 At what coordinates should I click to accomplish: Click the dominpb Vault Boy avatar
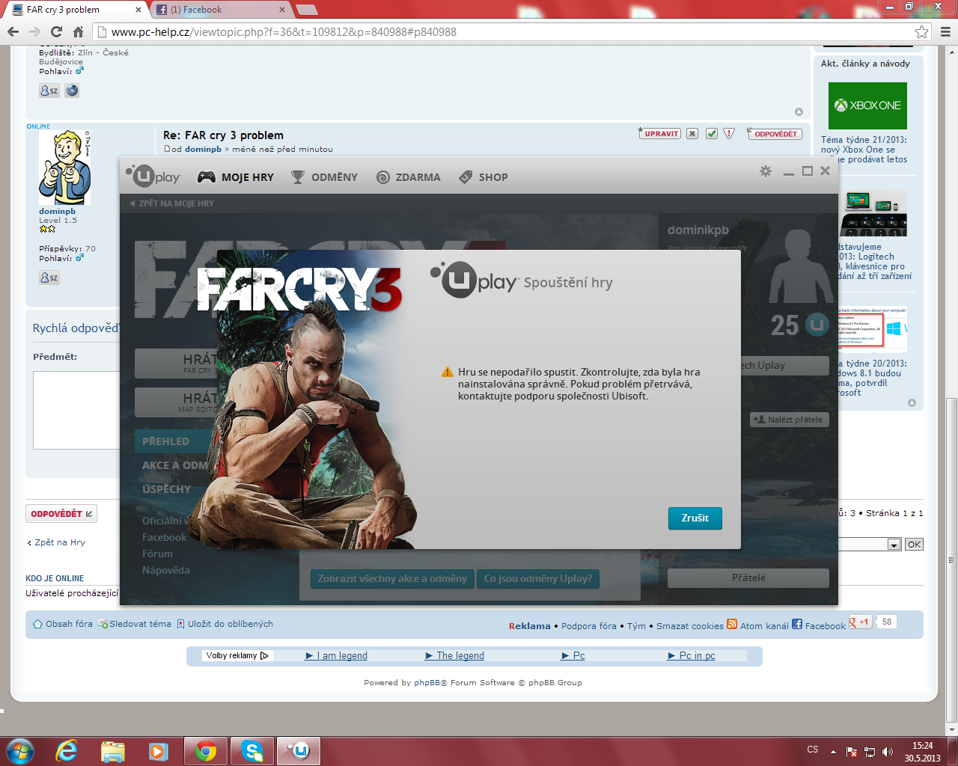pyautogui.click(x=64, y=168)
